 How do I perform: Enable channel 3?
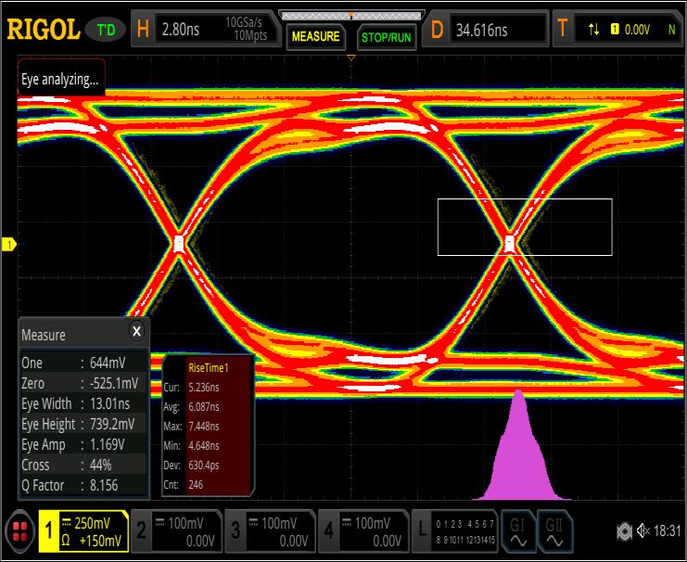pyautogui.click(x=269, y=531)
